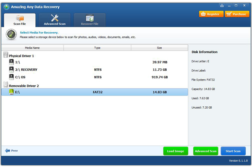The image size is (252, 168).
Task: Open the Scan File tab
Action: [x=20, y=20]
